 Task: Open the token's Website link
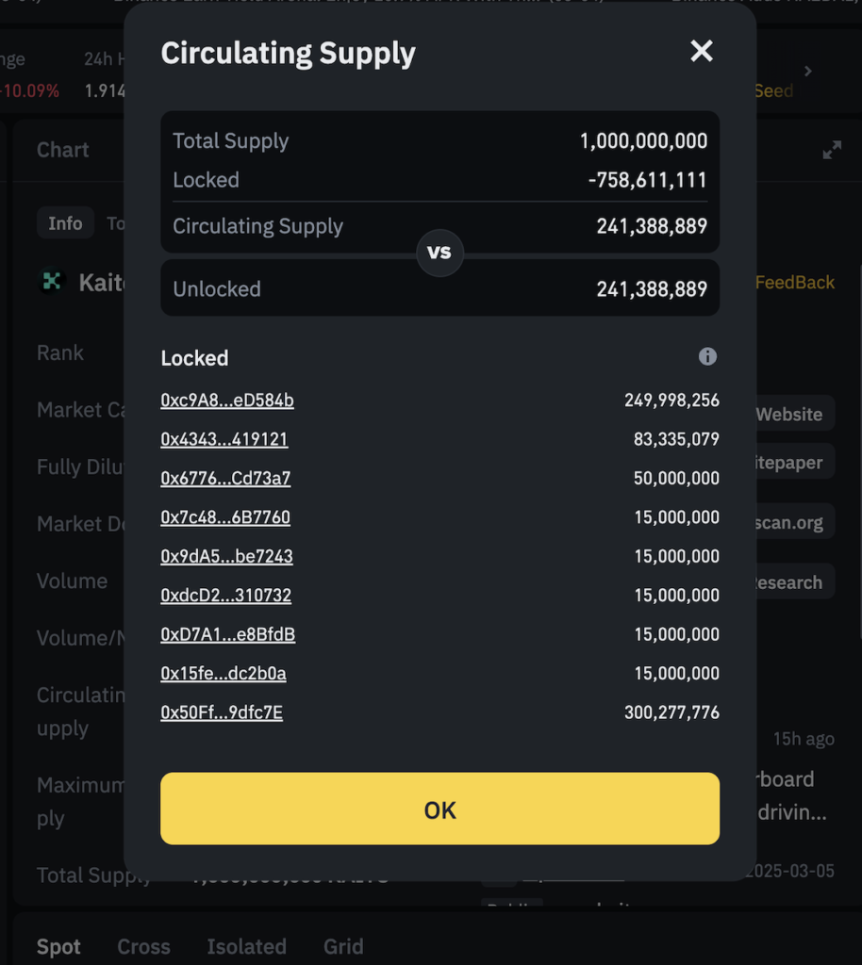(789, 414)
